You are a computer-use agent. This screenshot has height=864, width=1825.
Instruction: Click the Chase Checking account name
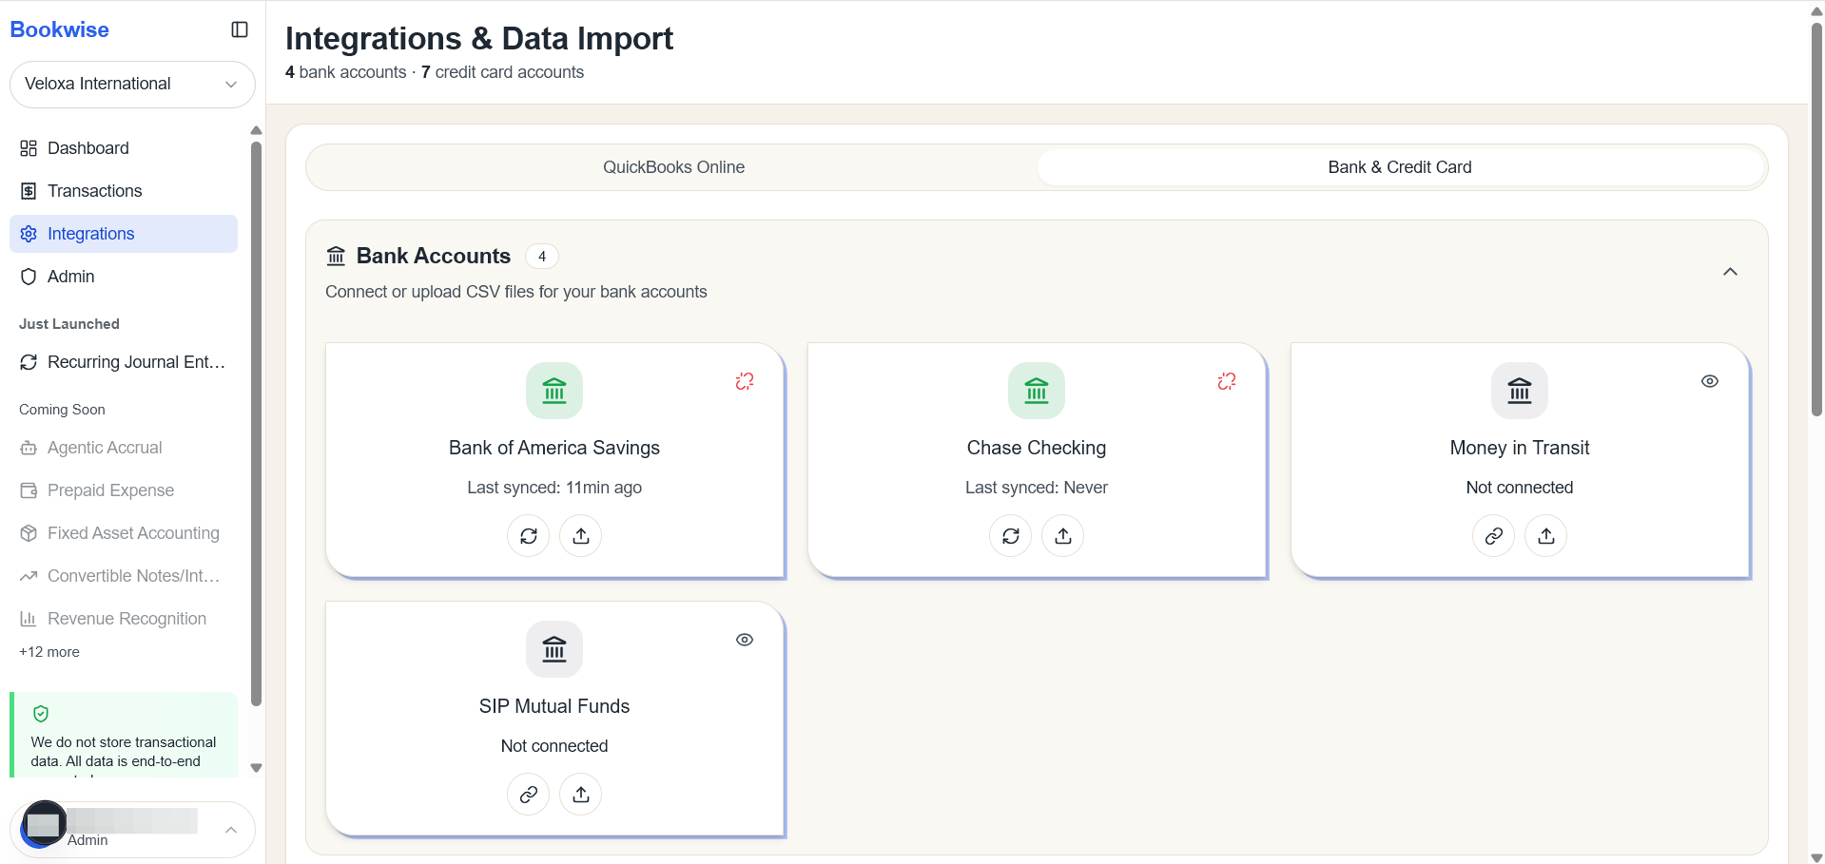[1037, 448]
